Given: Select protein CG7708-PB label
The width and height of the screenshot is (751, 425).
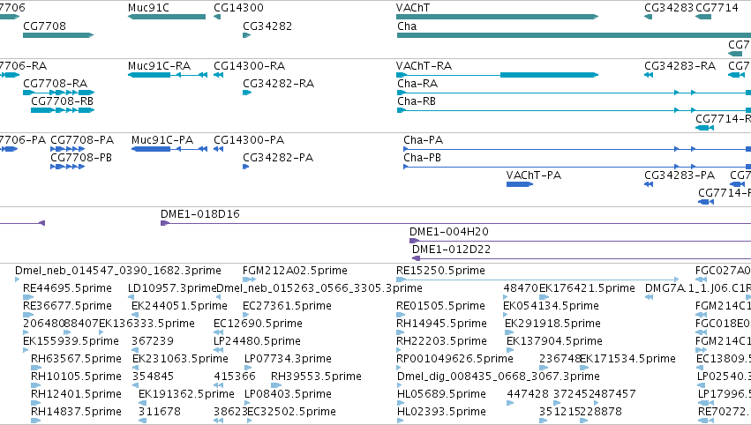Looking at the screenshot, I should point(81,158).
